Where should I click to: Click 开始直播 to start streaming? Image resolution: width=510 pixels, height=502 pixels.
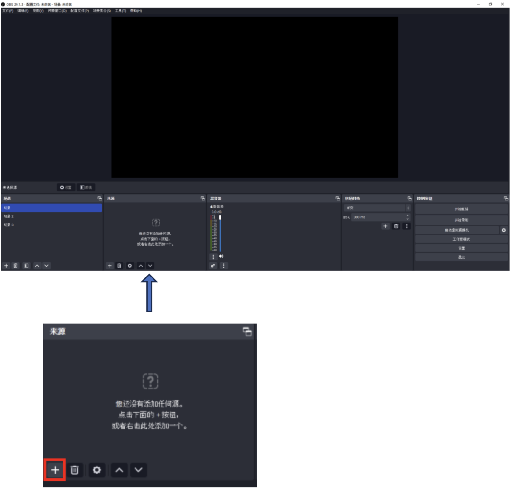pos(461,209)
